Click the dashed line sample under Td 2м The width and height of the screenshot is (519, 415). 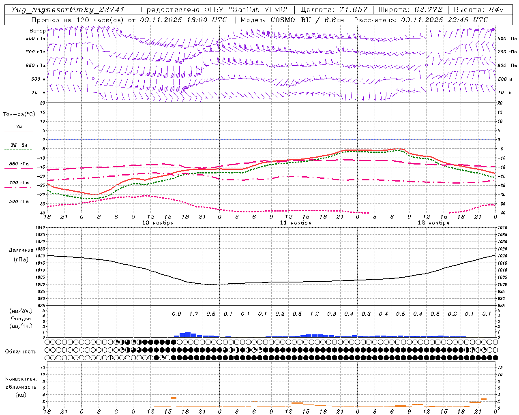[19, 150]
